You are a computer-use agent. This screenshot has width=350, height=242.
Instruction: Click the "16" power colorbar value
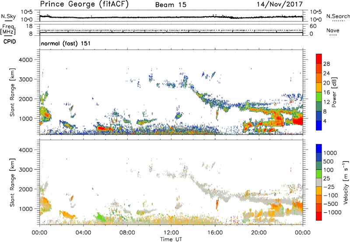click(326, 93)
